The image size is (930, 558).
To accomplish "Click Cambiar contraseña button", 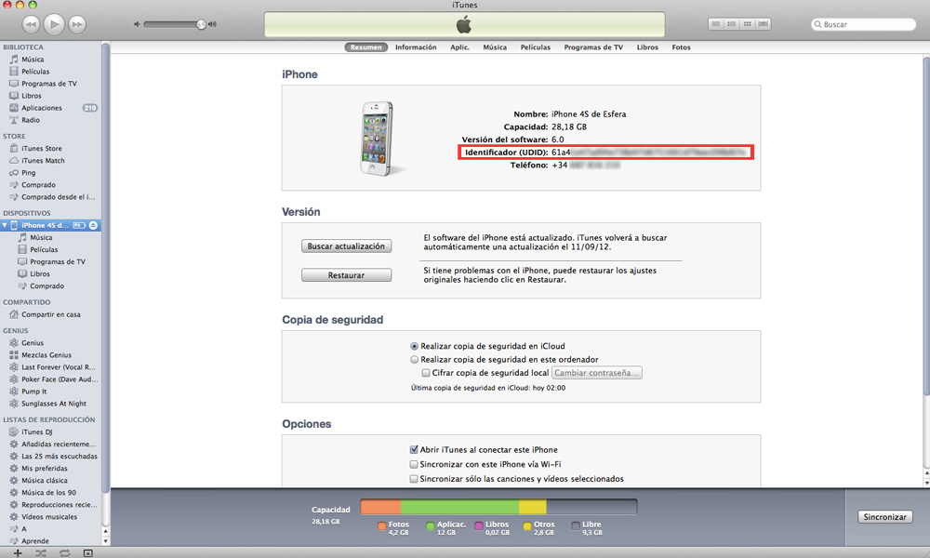I will [x=597, y=373].
